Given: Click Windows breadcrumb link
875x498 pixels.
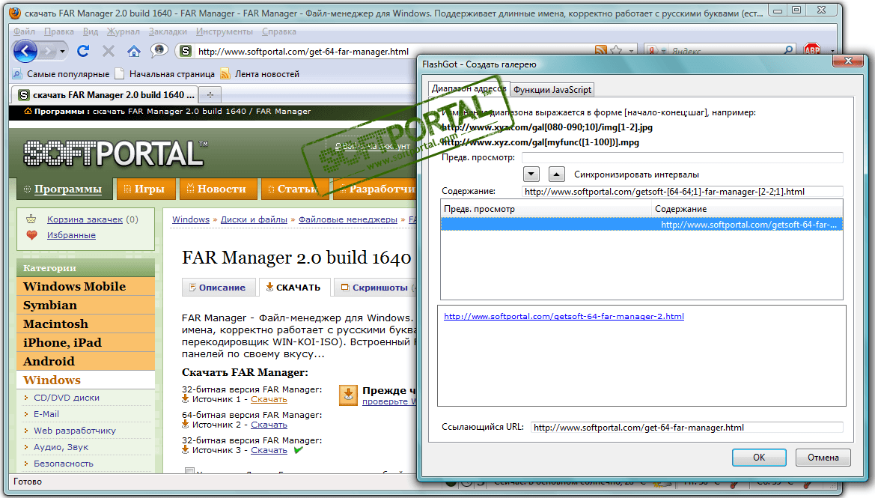Looking at the screenshot, I should click(x=191, y=219).
